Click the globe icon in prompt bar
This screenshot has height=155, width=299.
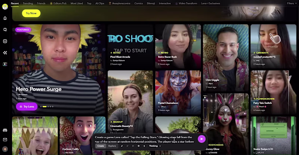click(139, 146)
